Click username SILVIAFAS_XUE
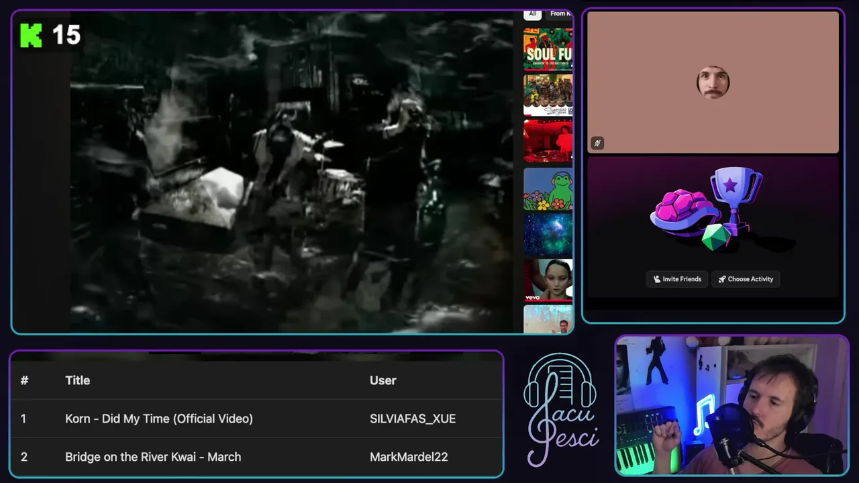Viewport: 859px width, 483px height. point(413,419)
